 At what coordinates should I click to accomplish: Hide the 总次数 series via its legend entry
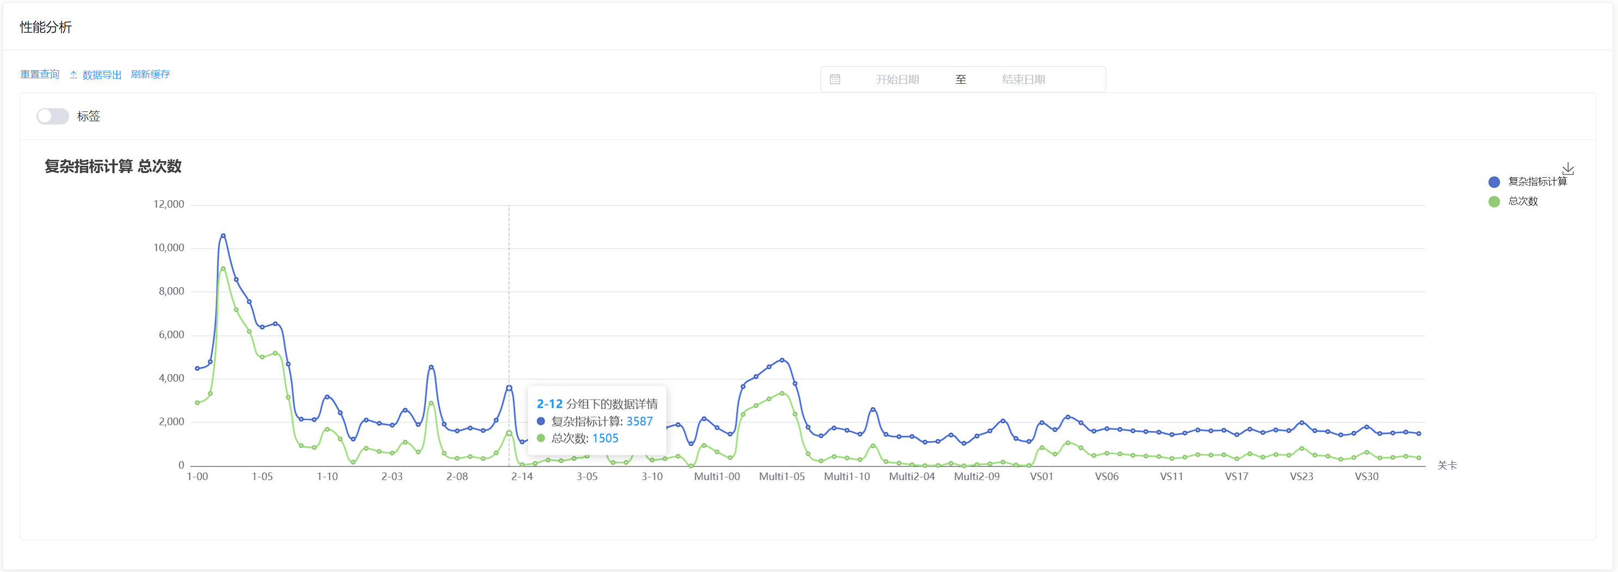(x=1523, y=202)
